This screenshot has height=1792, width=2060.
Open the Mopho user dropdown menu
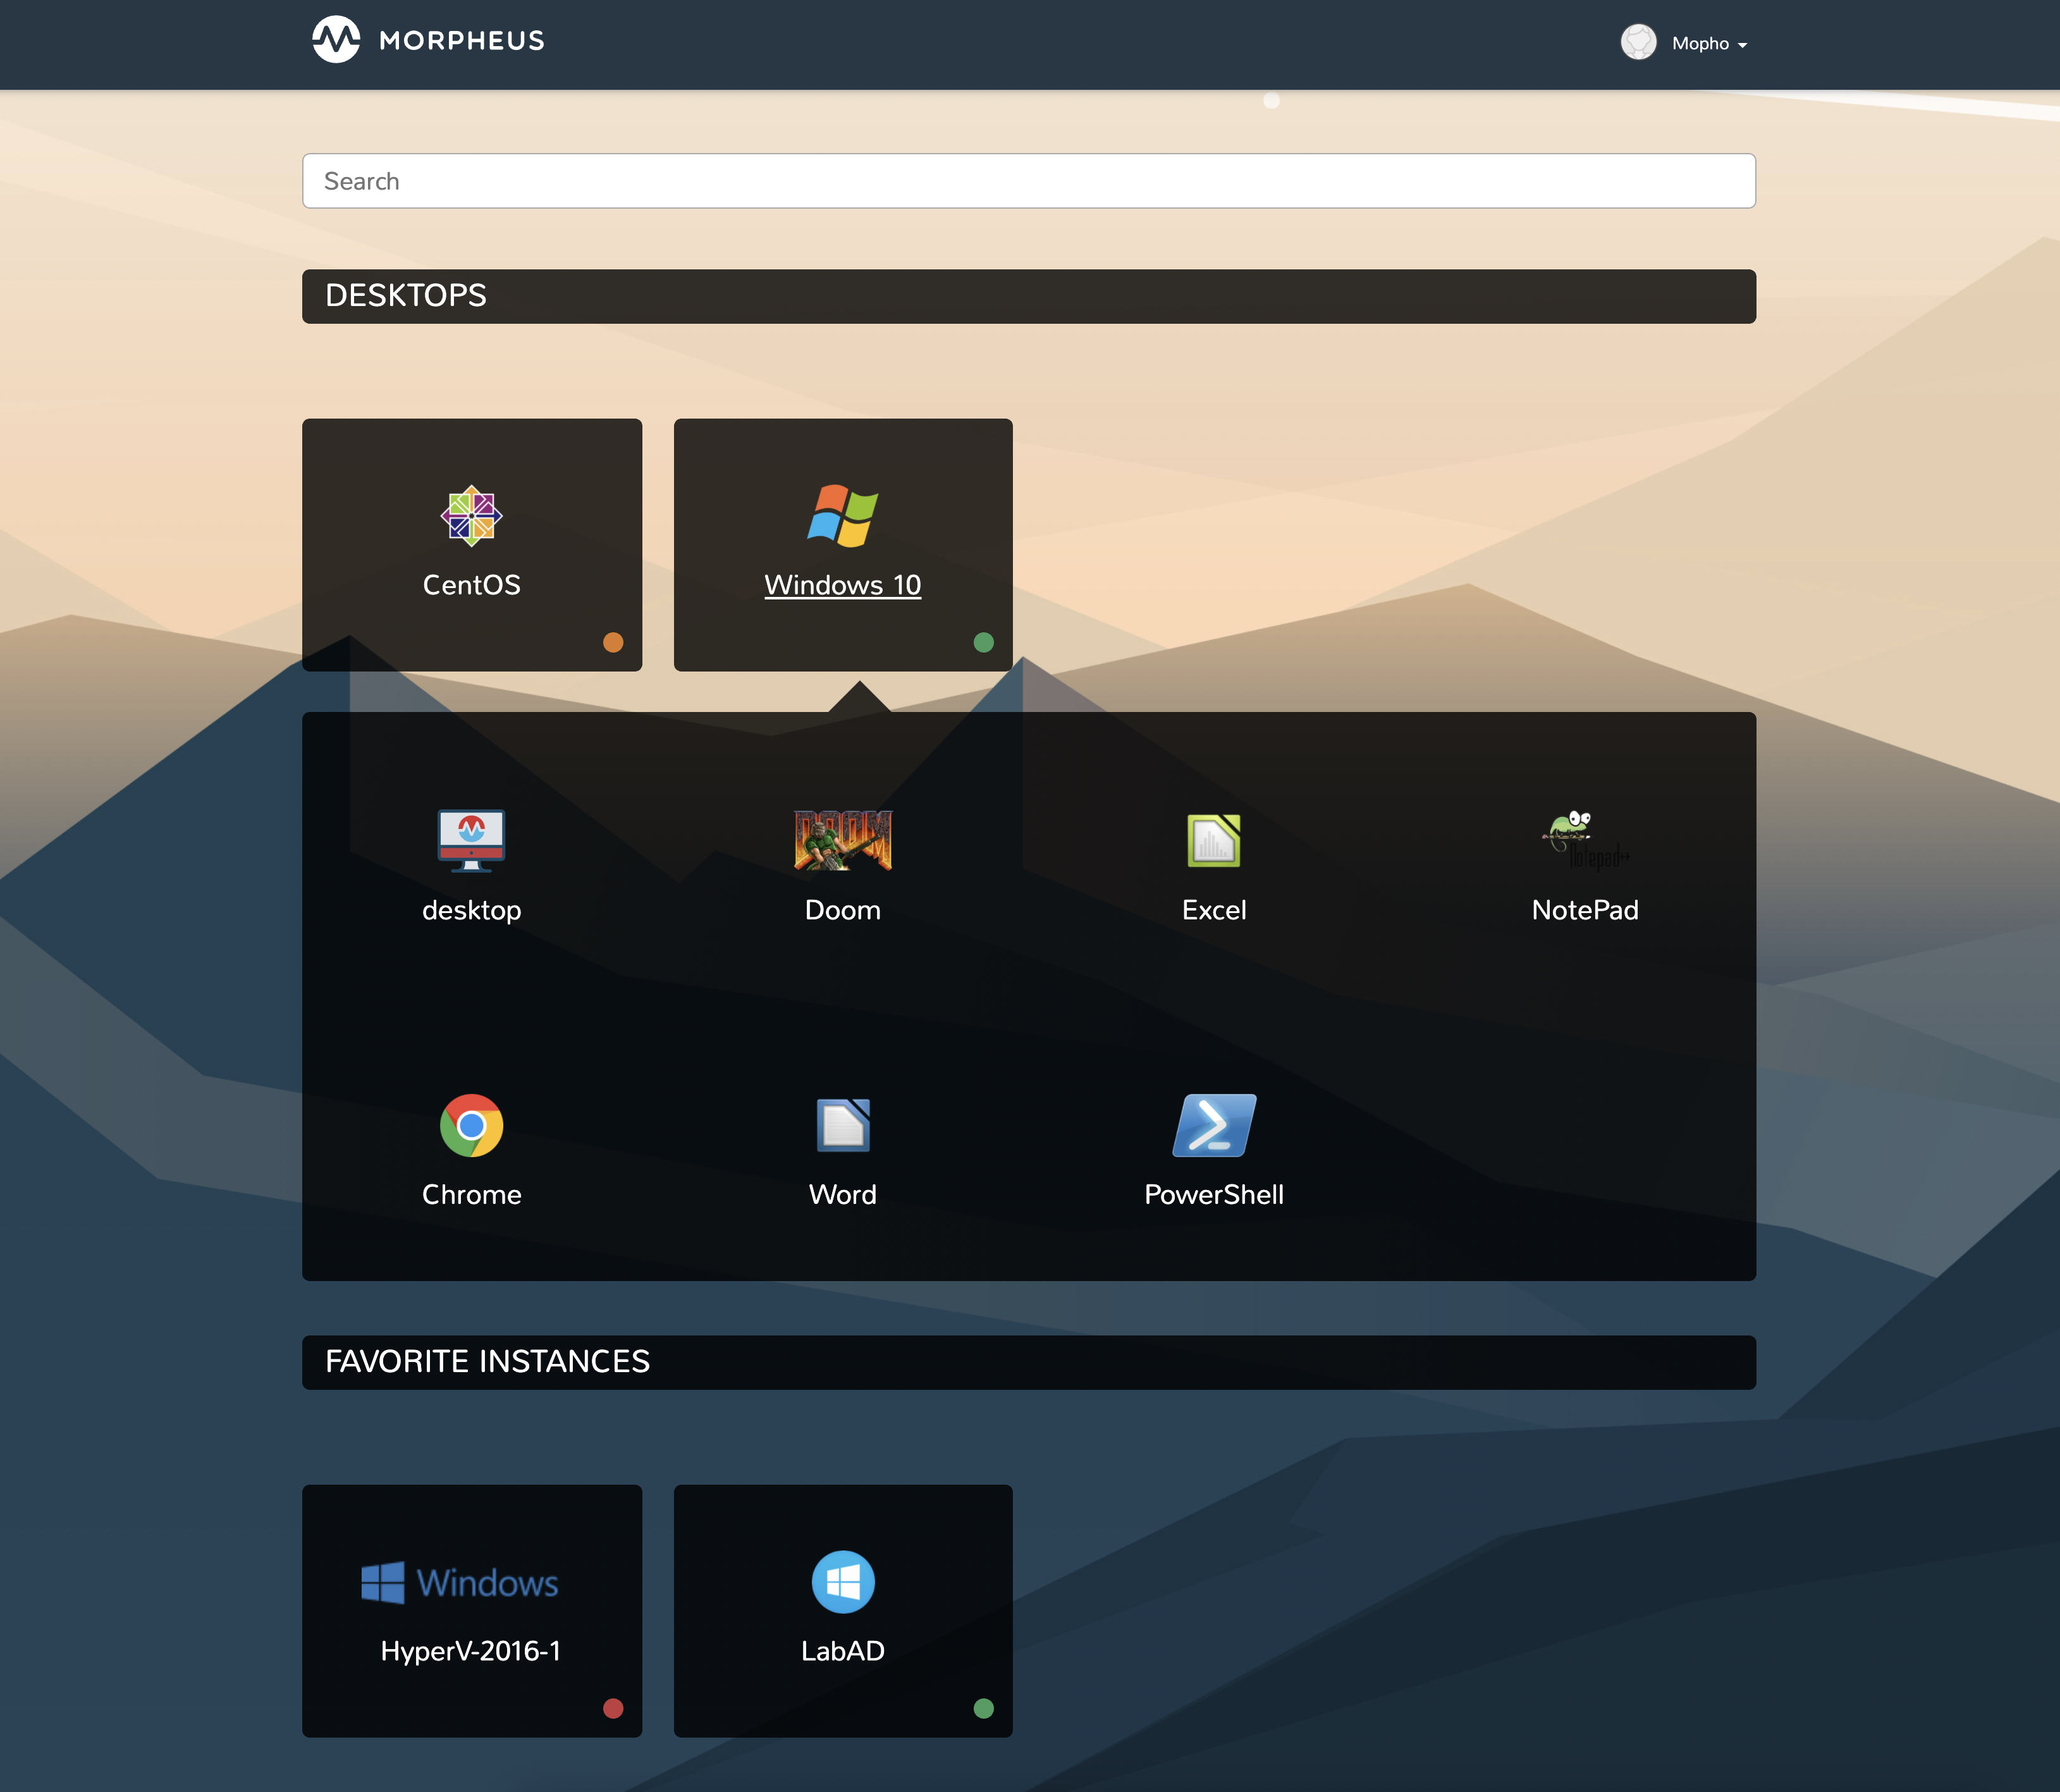(x=1709, y=44)
